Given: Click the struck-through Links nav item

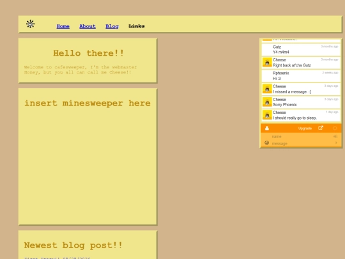Looking at the screenshot, I should 137,26.
